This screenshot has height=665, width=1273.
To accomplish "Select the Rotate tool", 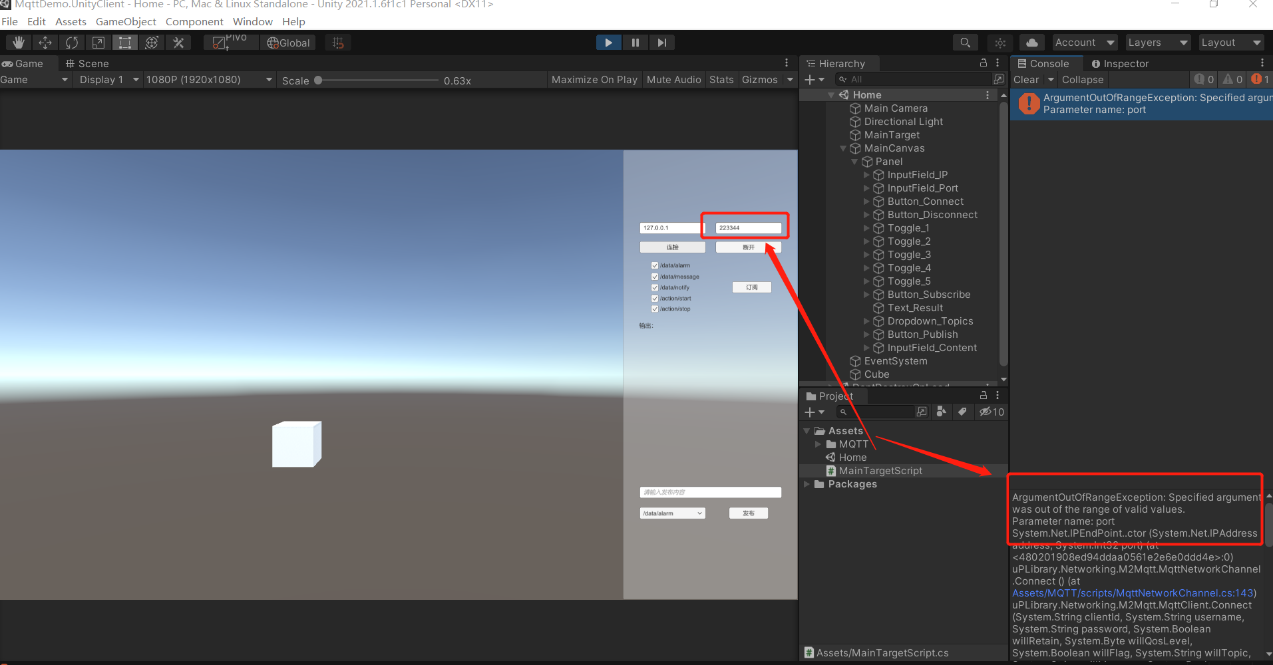I will 71,42.
